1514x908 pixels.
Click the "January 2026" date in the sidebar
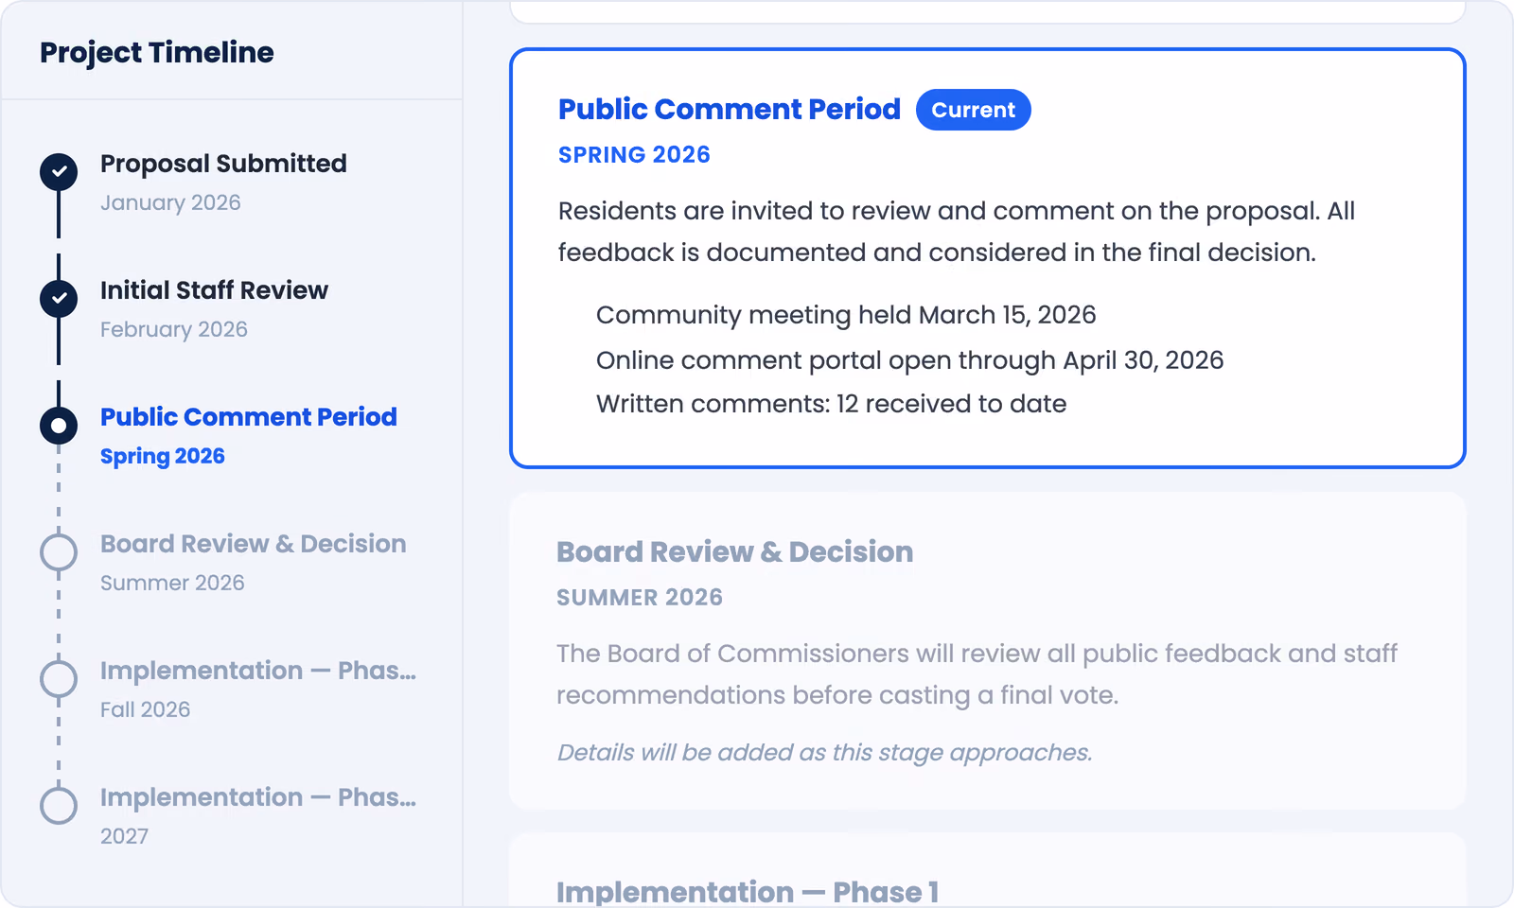pyautogui.click(x=170, y=202)
